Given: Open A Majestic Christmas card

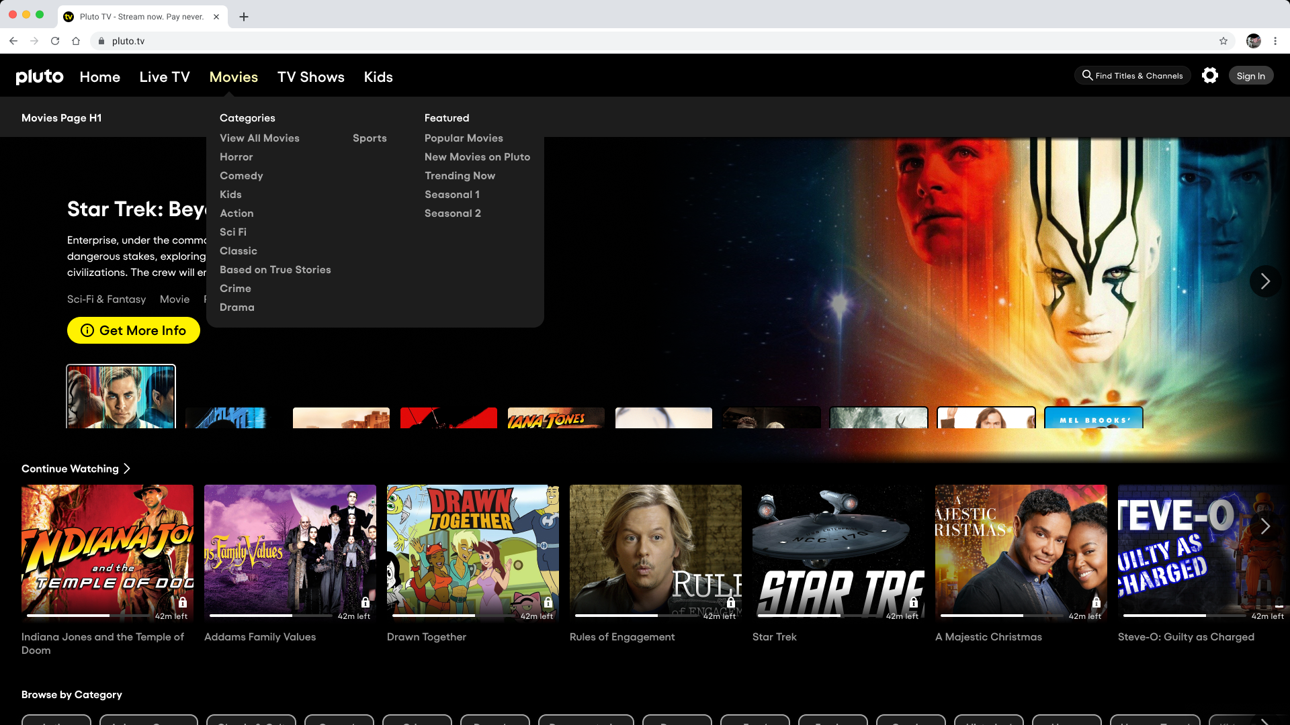Looking at the screenshot, I should click(x=1021, y=553).
